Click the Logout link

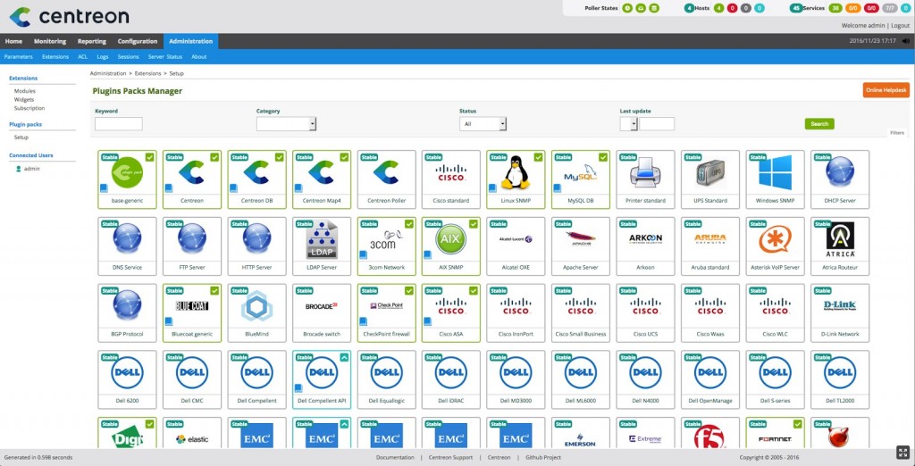[901, 26]
